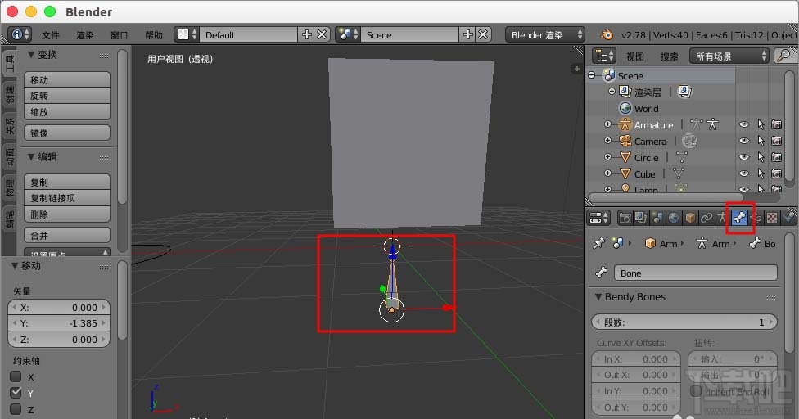
Task: Open the Info editor type selector
Action: pos(20,34)
